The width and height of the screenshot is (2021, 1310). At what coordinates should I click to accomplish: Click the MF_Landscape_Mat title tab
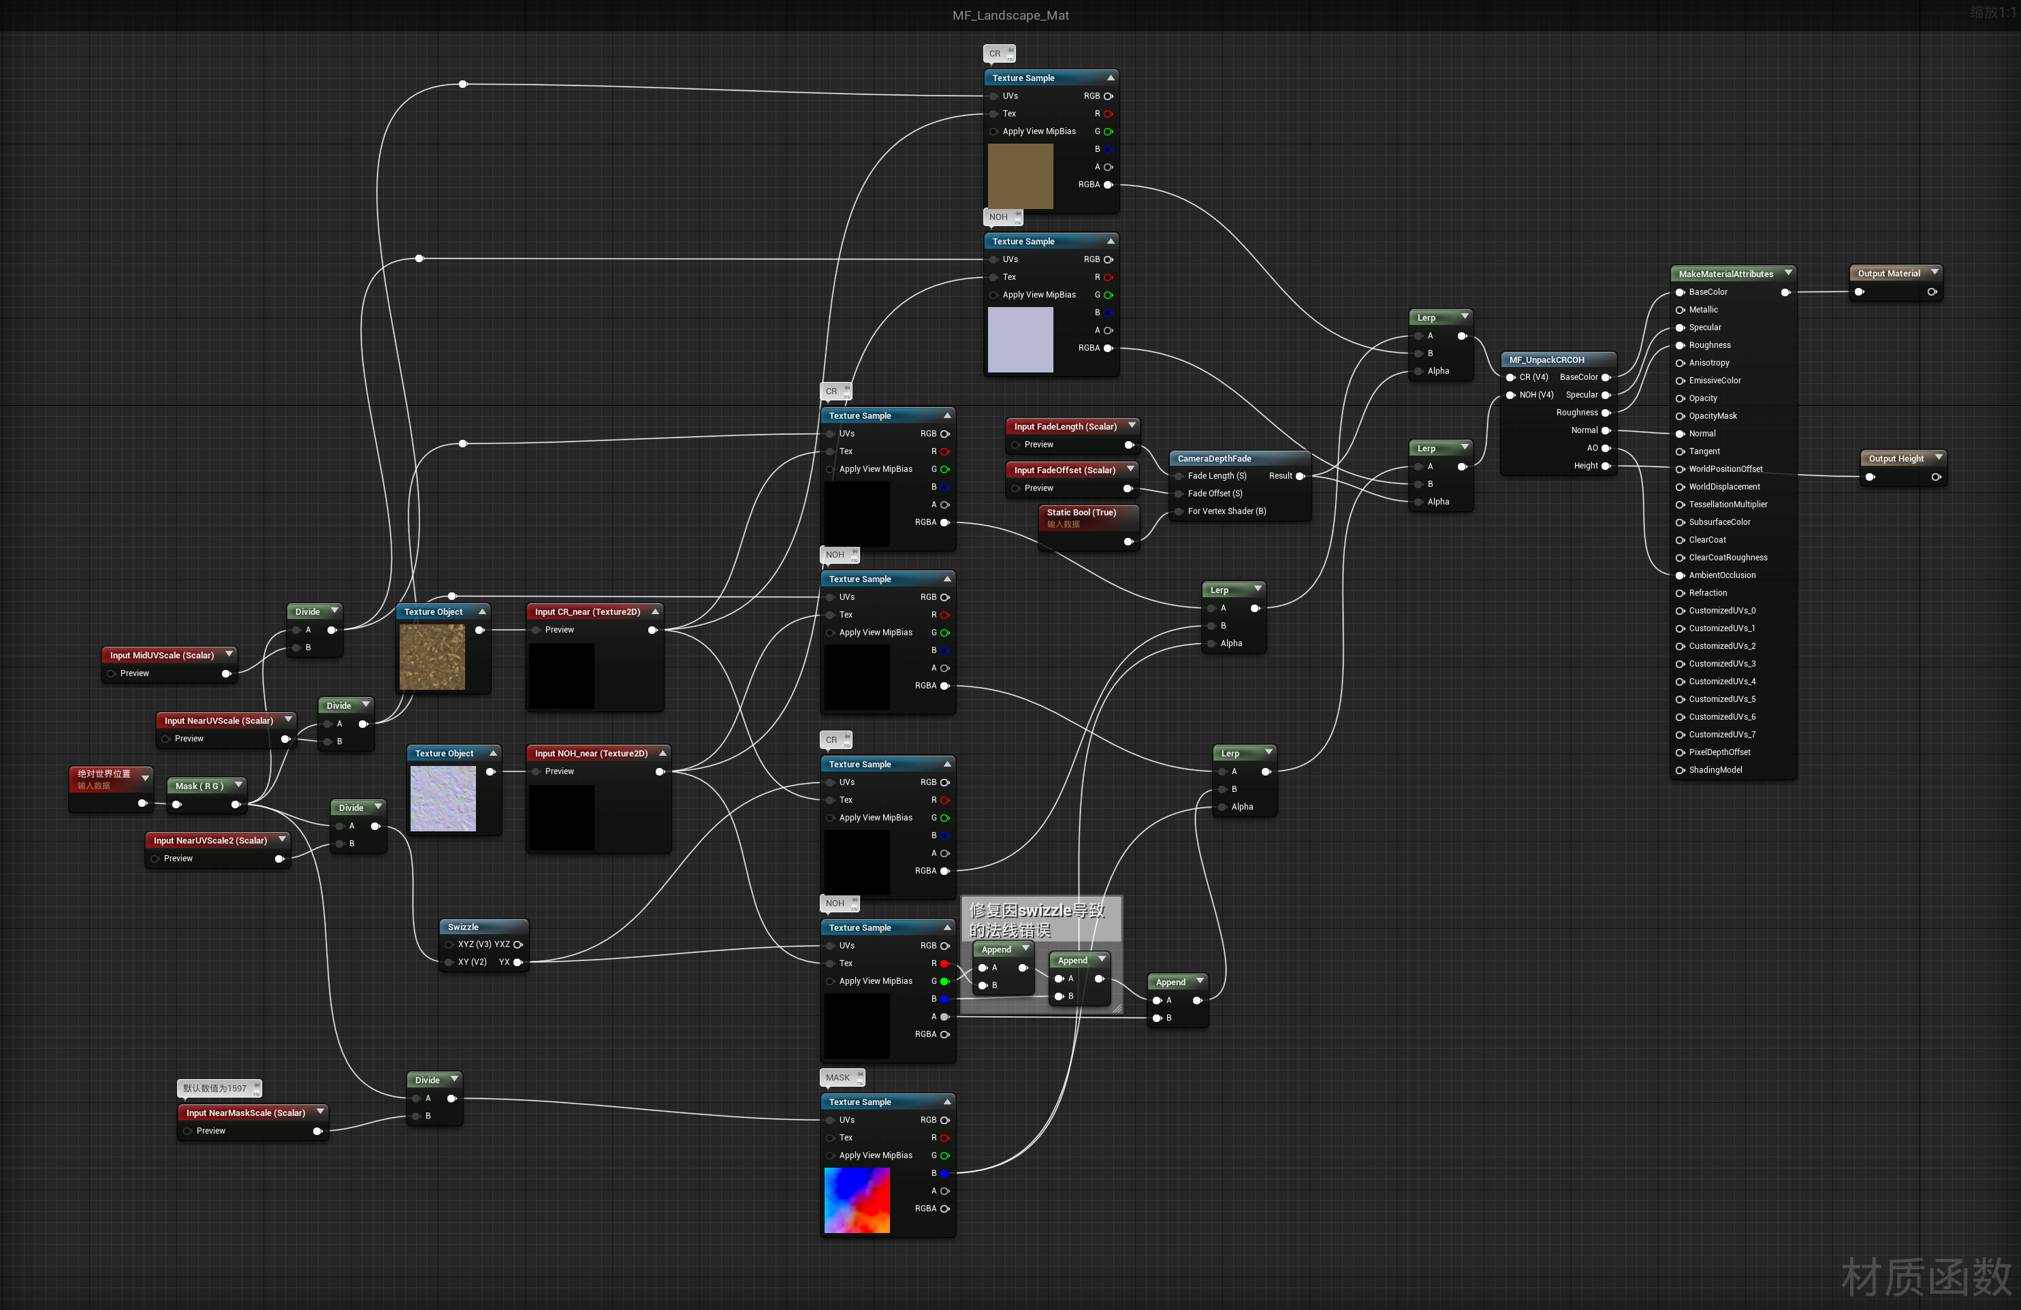pyautogui.click(x=1010, y=15)
